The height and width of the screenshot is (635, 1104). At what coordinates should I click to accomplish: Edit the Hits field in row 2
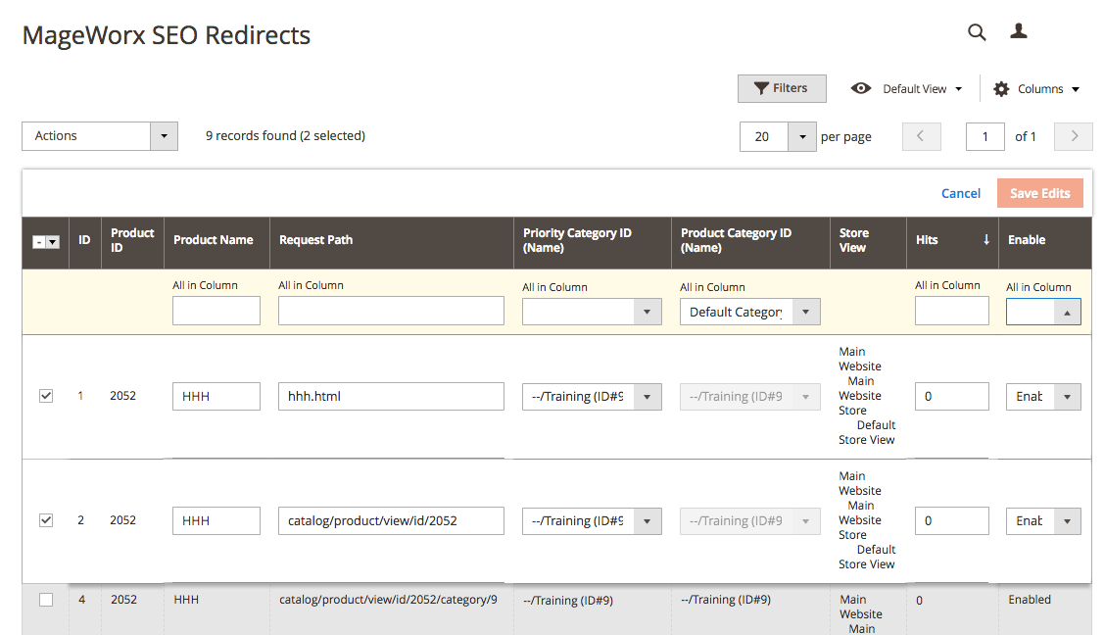[x=951, y=521]
